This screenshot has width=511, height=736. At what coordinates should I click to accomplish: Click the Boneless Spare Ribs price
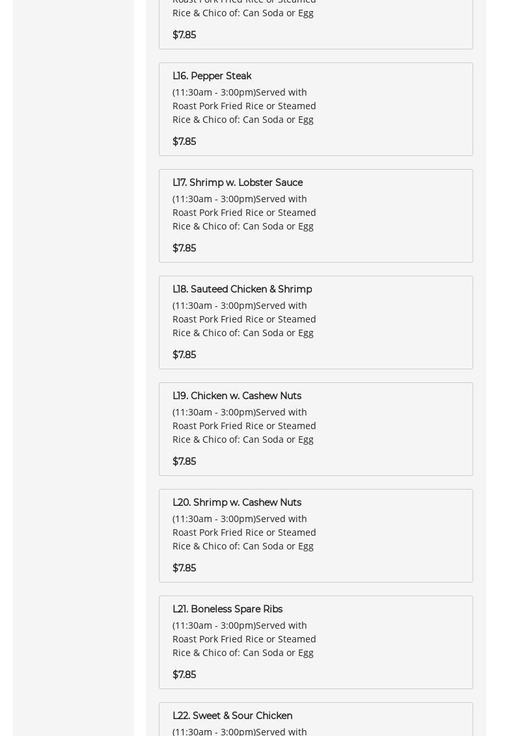(x=184, y=675)
